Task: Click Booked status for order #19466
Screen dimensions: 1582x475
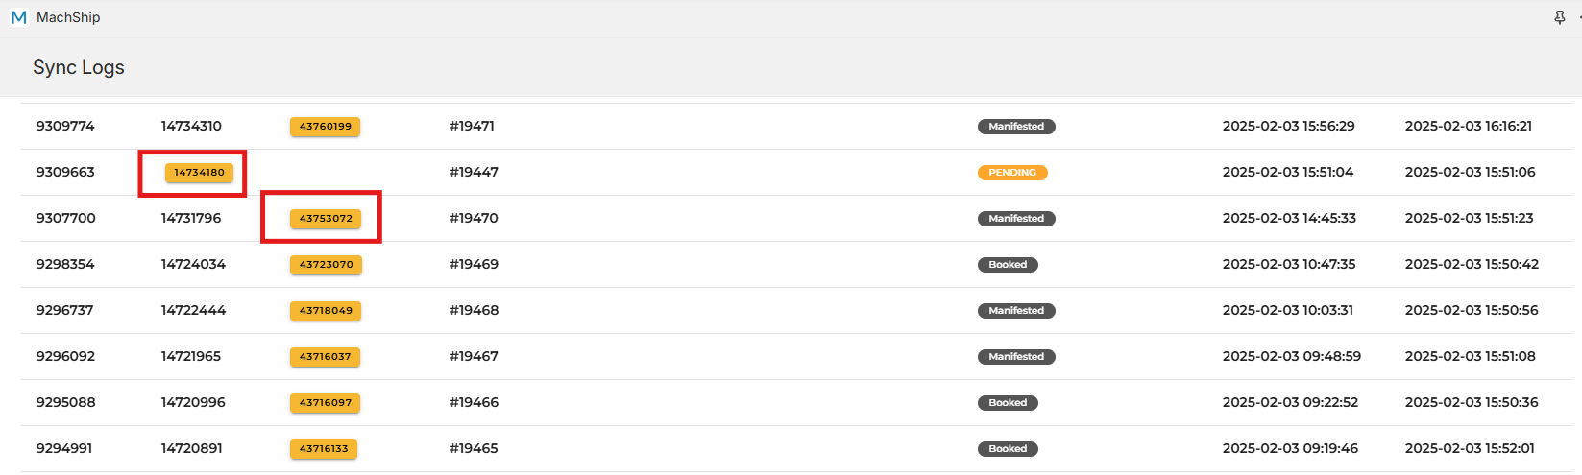Action: (1008, 403)
